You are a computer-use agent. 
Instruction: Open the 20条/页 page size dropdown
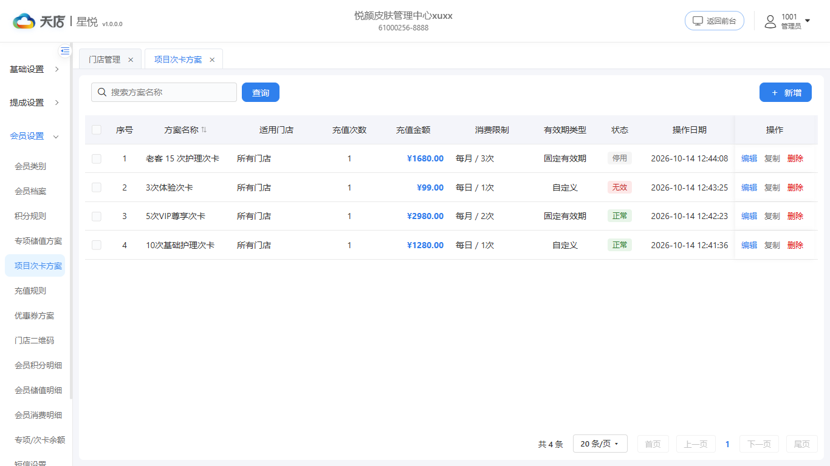coord(600,444)
